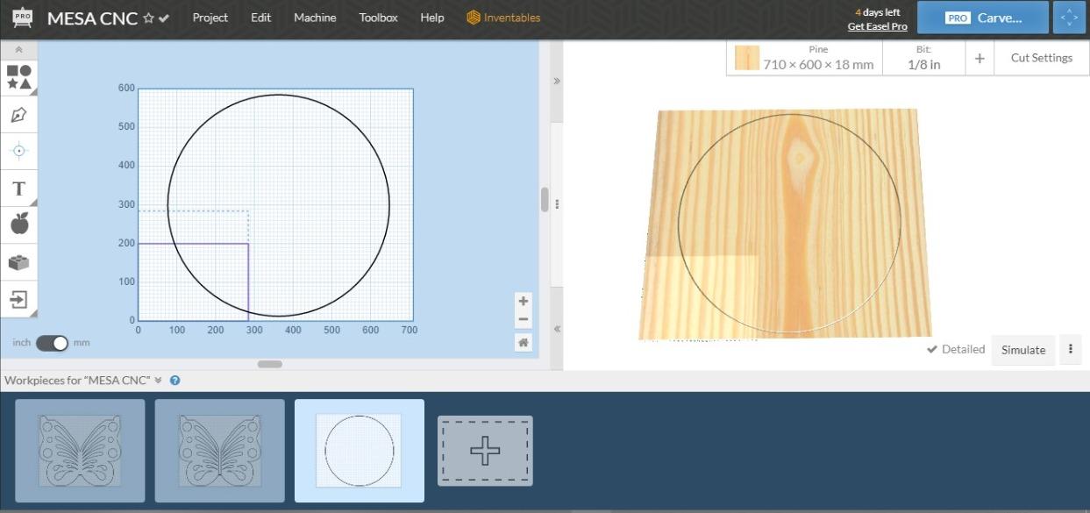Screen dimensions: 1090x513
Task: Open the workpieces help question mark
Action: coord(175,381)
